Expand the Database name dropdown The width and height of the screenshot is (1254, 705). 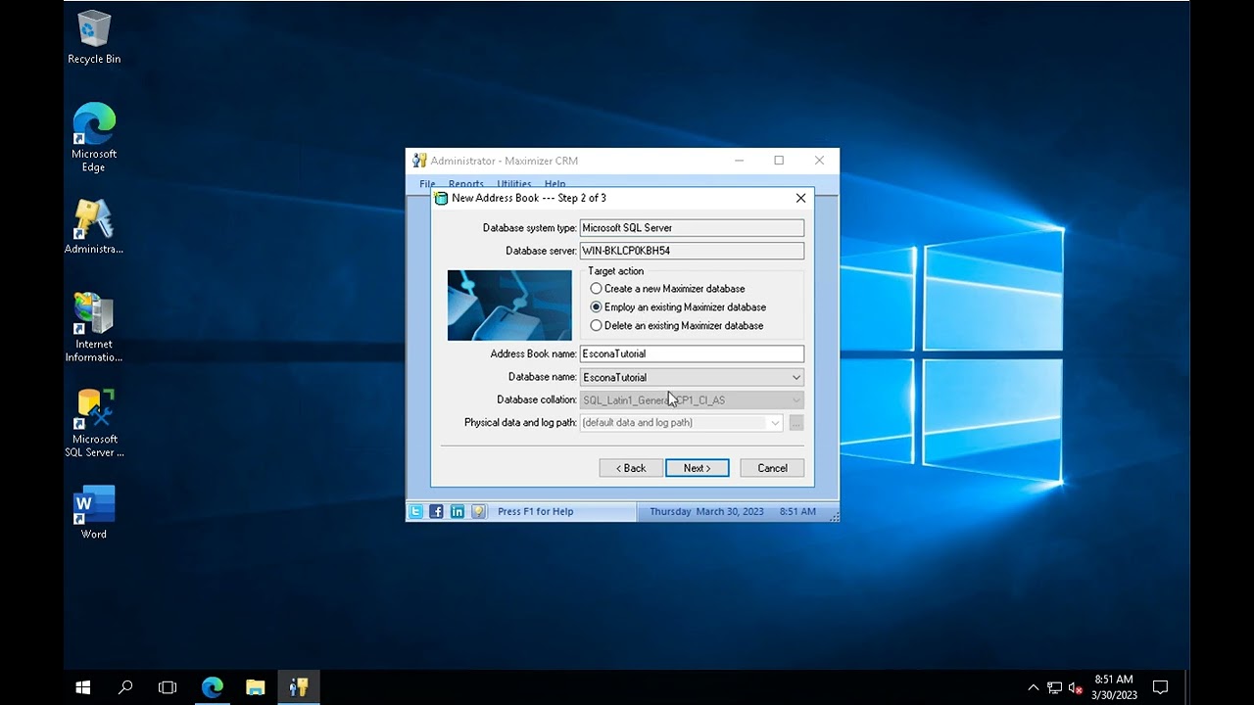tap(796, 377)
